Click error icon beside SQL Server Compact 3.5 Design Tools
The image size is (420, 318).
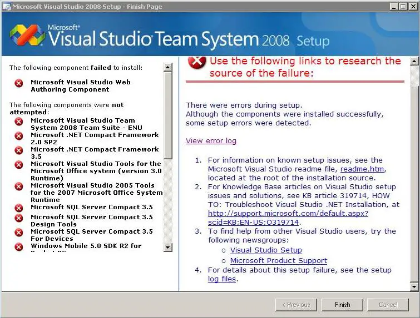click(19, 218)
